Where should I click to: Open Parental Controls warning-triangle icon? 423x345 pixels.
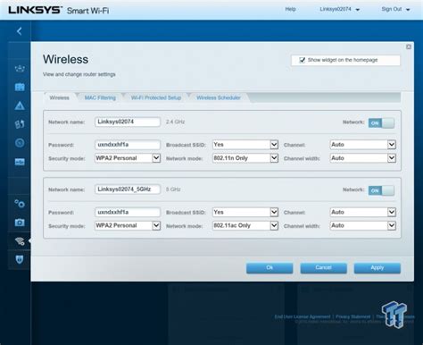click(20, 105)
